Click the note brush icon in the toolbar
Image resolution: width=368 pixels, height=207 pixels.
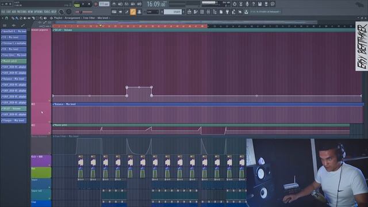[126, 11]
